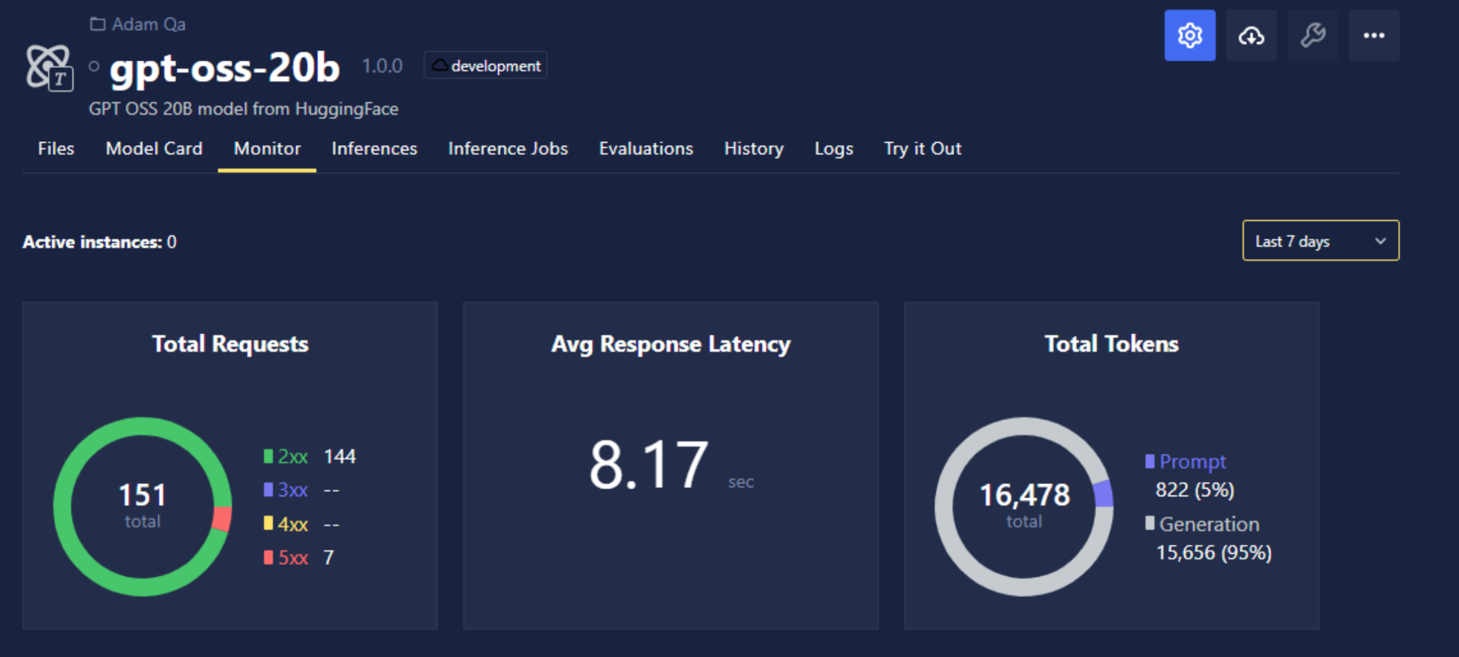Click the yellow 4xx legend swatch
1459x657 pixels.
[x=268, y=523]
